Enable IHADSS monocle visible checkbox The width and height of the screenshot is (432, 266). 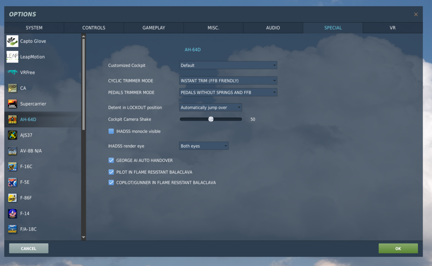pyautogui.click(x=111, y=131)
